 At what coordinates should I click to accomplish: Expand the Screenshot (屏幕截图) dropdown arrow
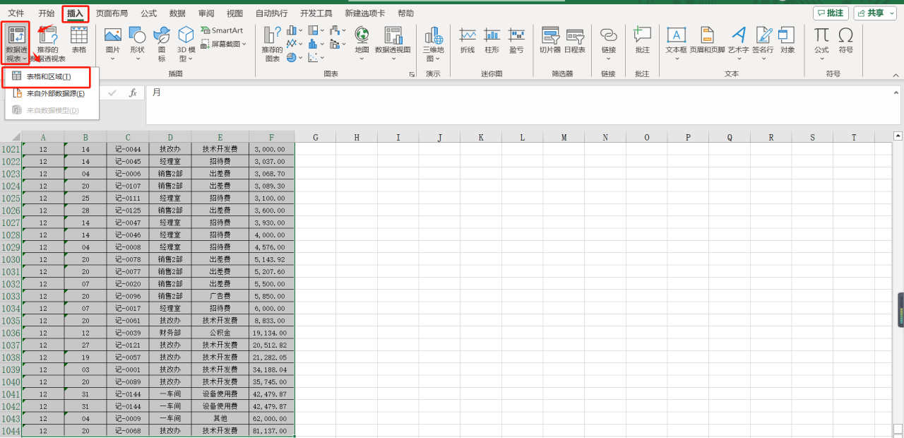point(244,44)
